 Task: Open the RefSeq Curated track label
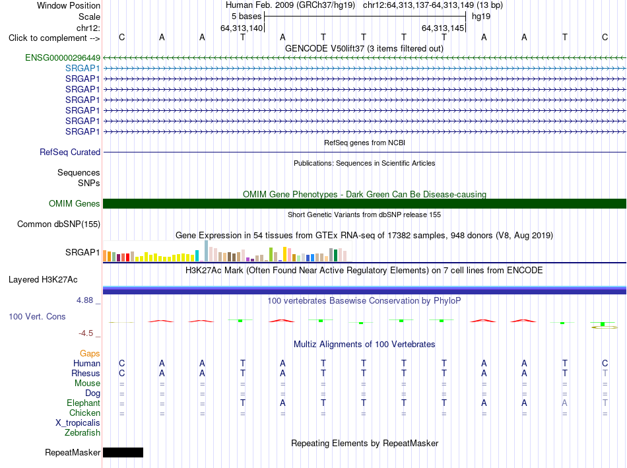pyautogui.click(x=69, y=152)
